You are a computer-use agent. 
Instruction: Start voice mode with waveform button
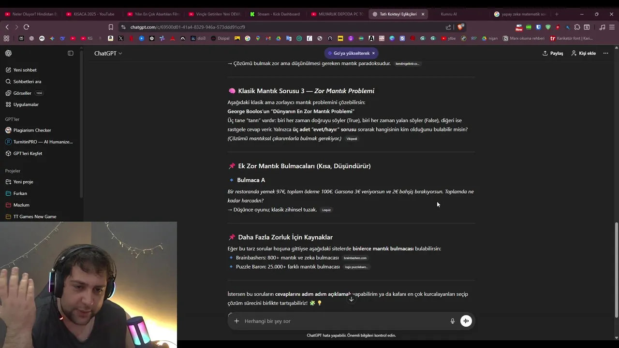click(466, 321)
